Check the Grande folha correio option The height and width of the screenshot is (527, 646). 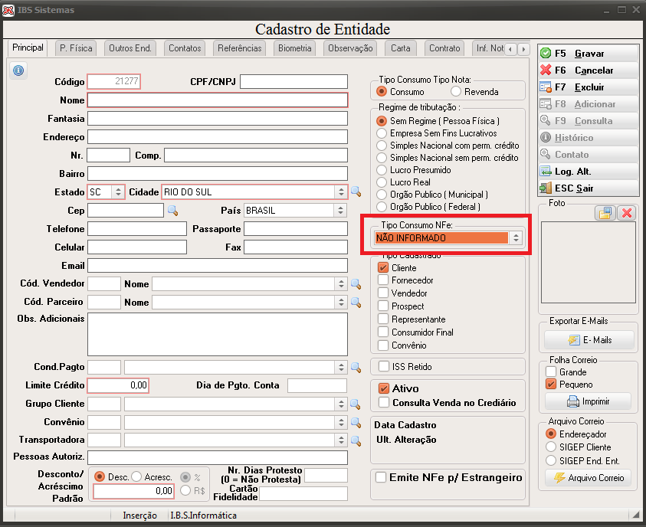point(551,372)
